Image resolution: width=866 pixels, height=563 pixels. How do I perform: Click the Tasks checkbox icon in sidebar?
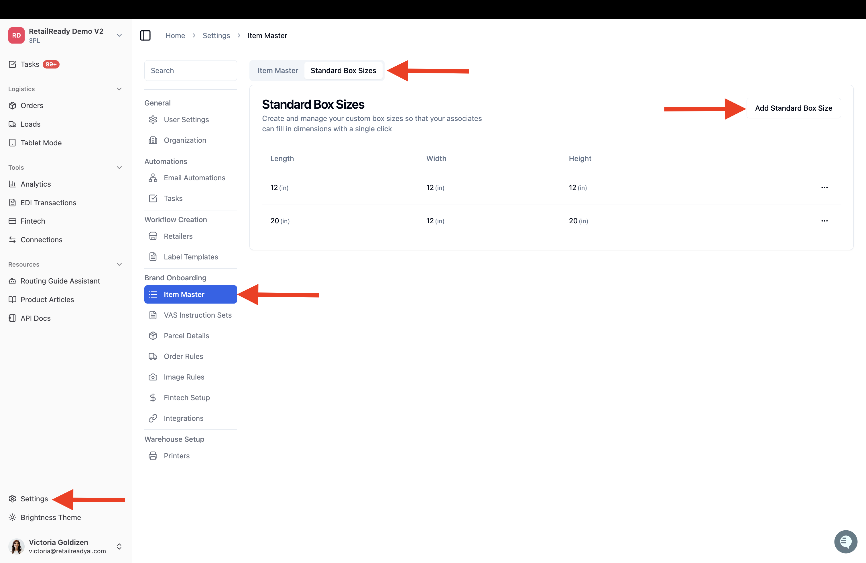(x=12, y=64)
